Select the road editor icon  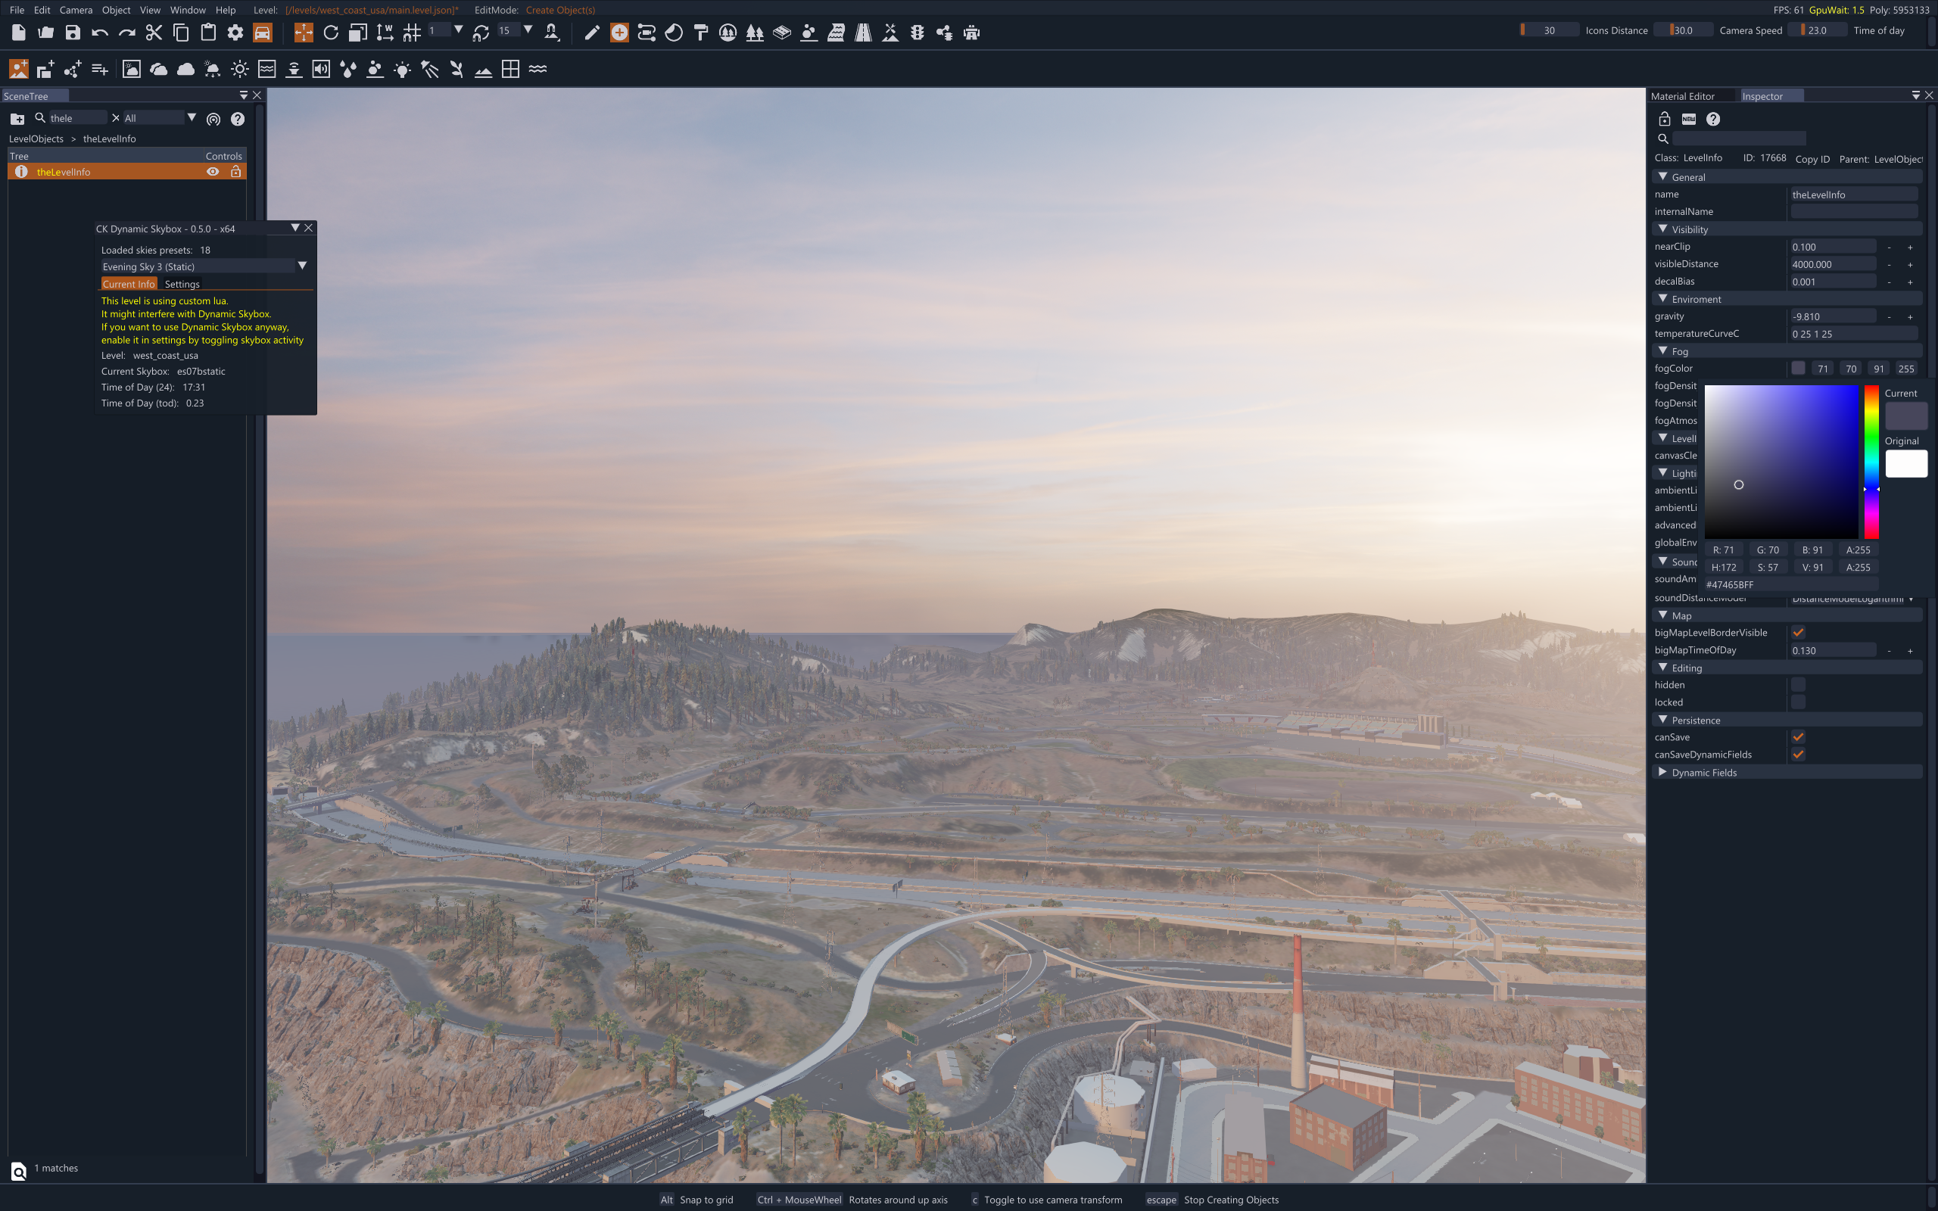tap(862, 32)
